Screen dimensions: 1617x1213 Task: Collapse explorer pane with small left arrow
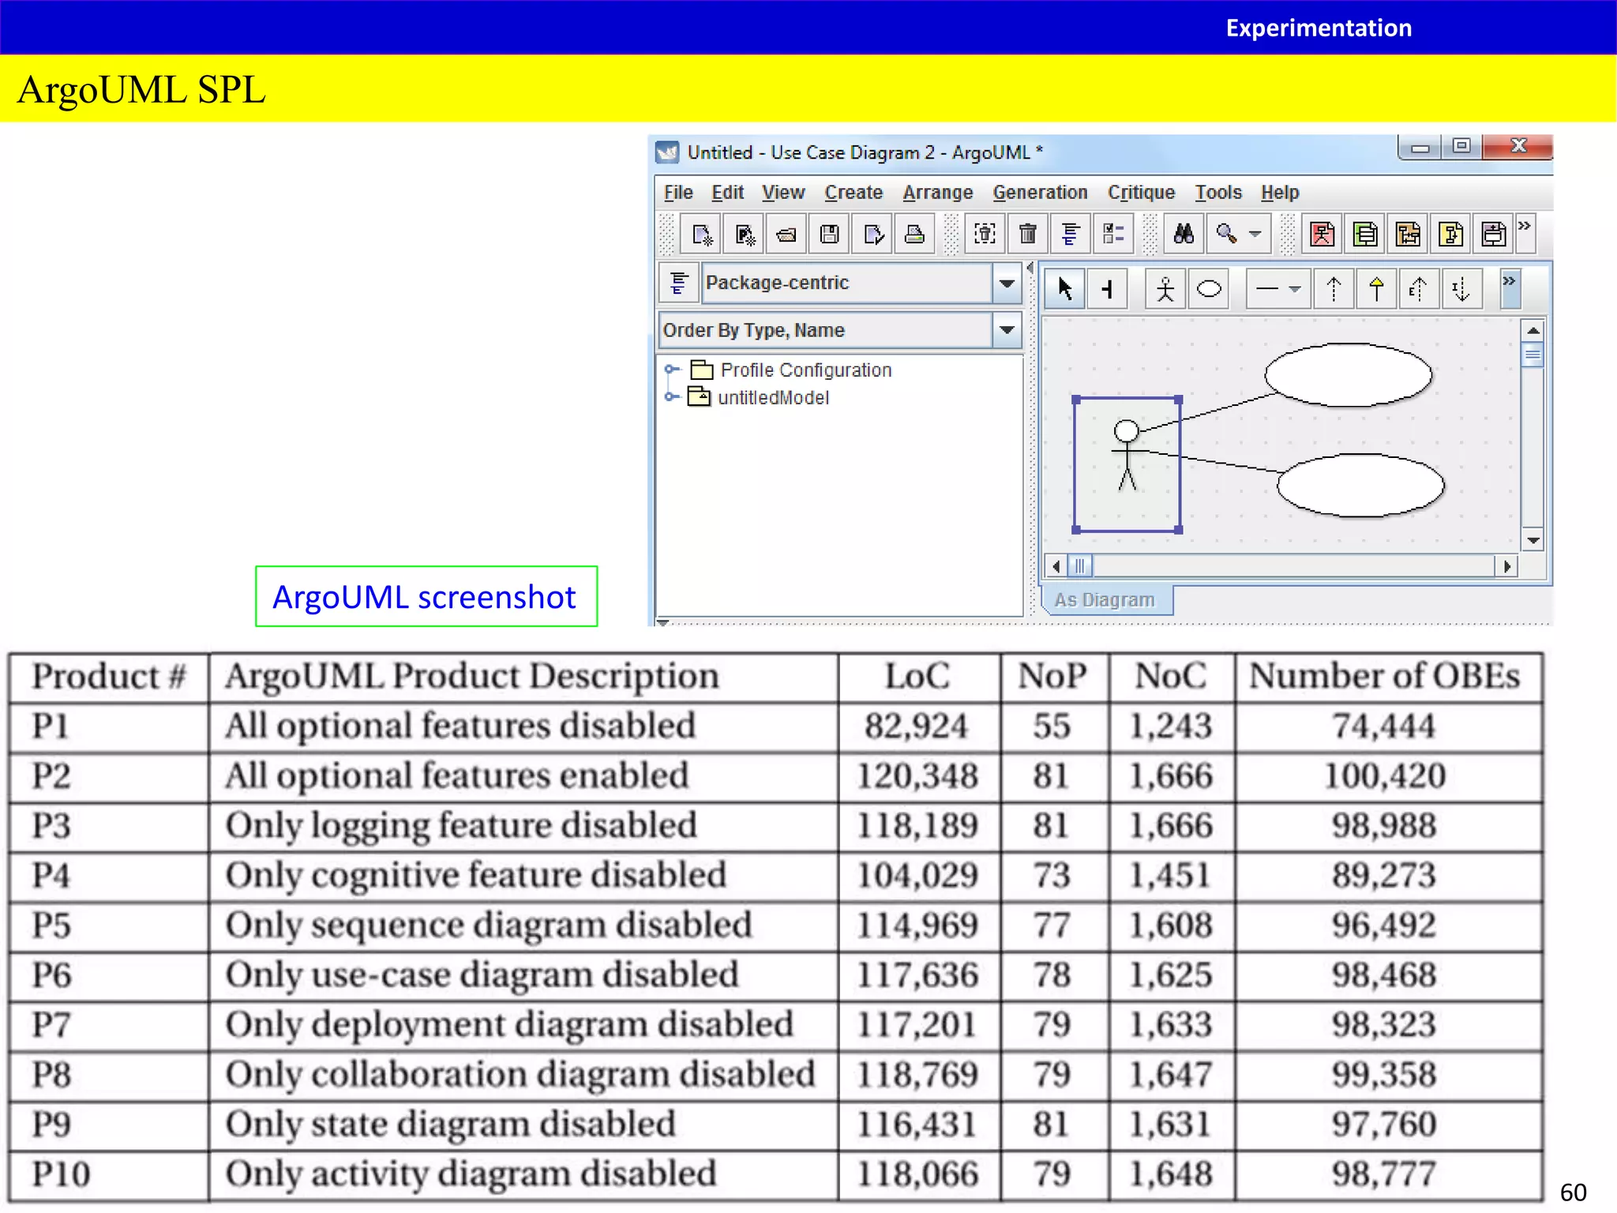1030,269
